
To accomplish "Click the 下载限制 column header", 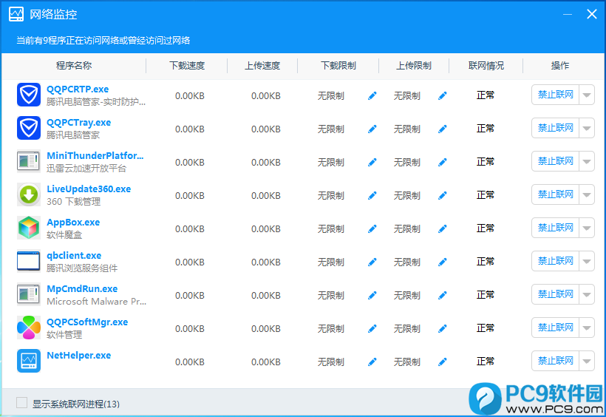I will coord(338,65).
